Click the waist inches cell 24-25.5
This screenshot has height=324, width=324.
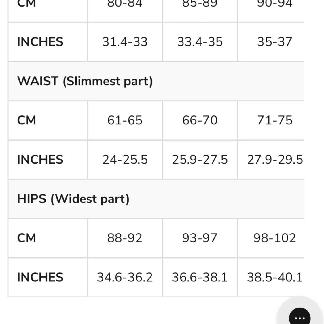point(125,160)
